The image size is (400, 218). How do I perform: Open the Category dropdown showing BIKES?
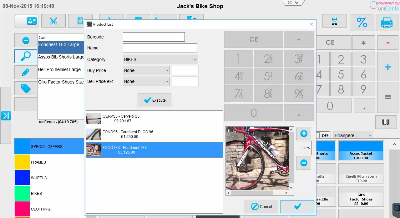tap(160, 59)
